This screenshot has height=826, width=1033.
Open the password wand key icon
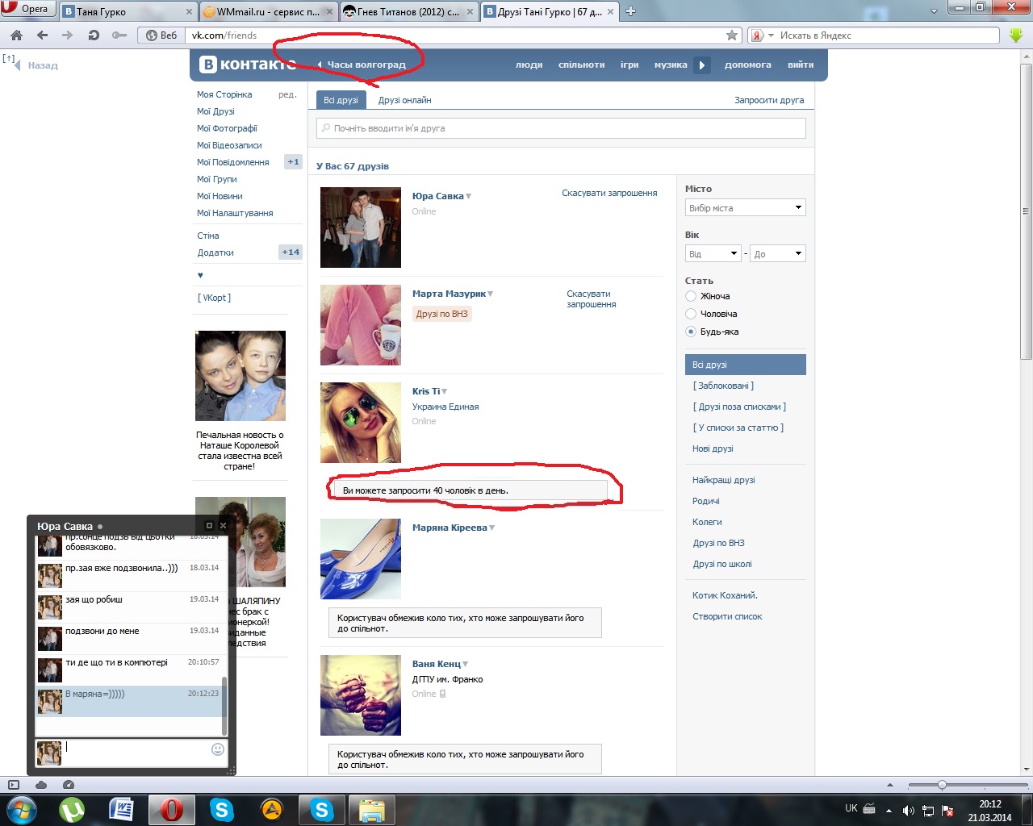coord(119,35)
